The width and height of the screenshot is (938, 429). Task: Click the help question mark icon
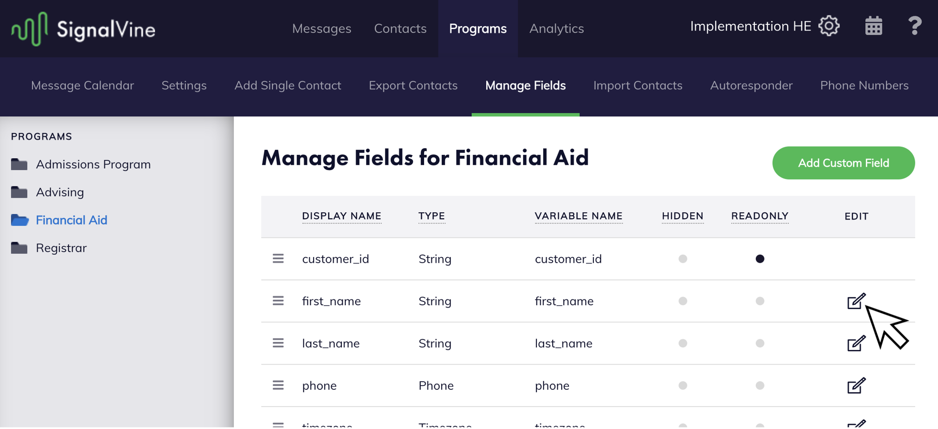(x=914, y=26)
